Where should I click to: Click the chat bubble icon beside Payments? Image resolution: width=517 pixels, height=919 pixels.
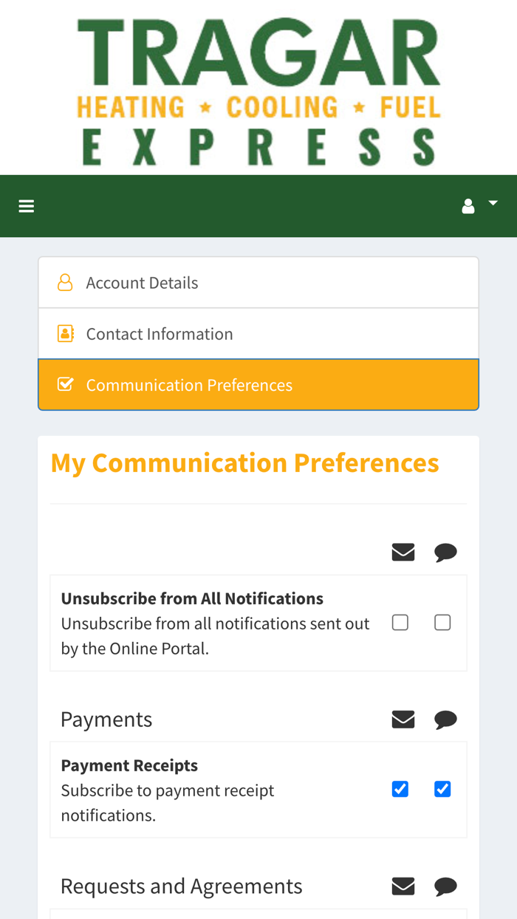(445, 720)
